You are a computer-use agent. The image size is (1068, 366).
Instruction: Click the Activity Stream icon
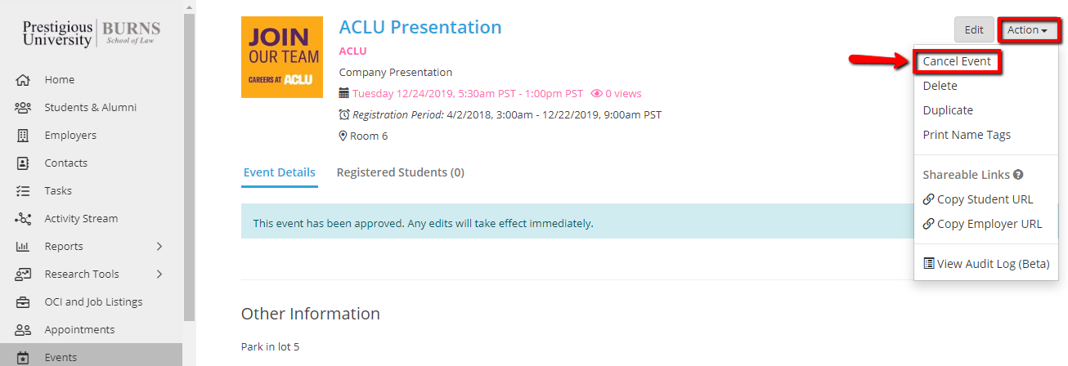tap(23, 219)
